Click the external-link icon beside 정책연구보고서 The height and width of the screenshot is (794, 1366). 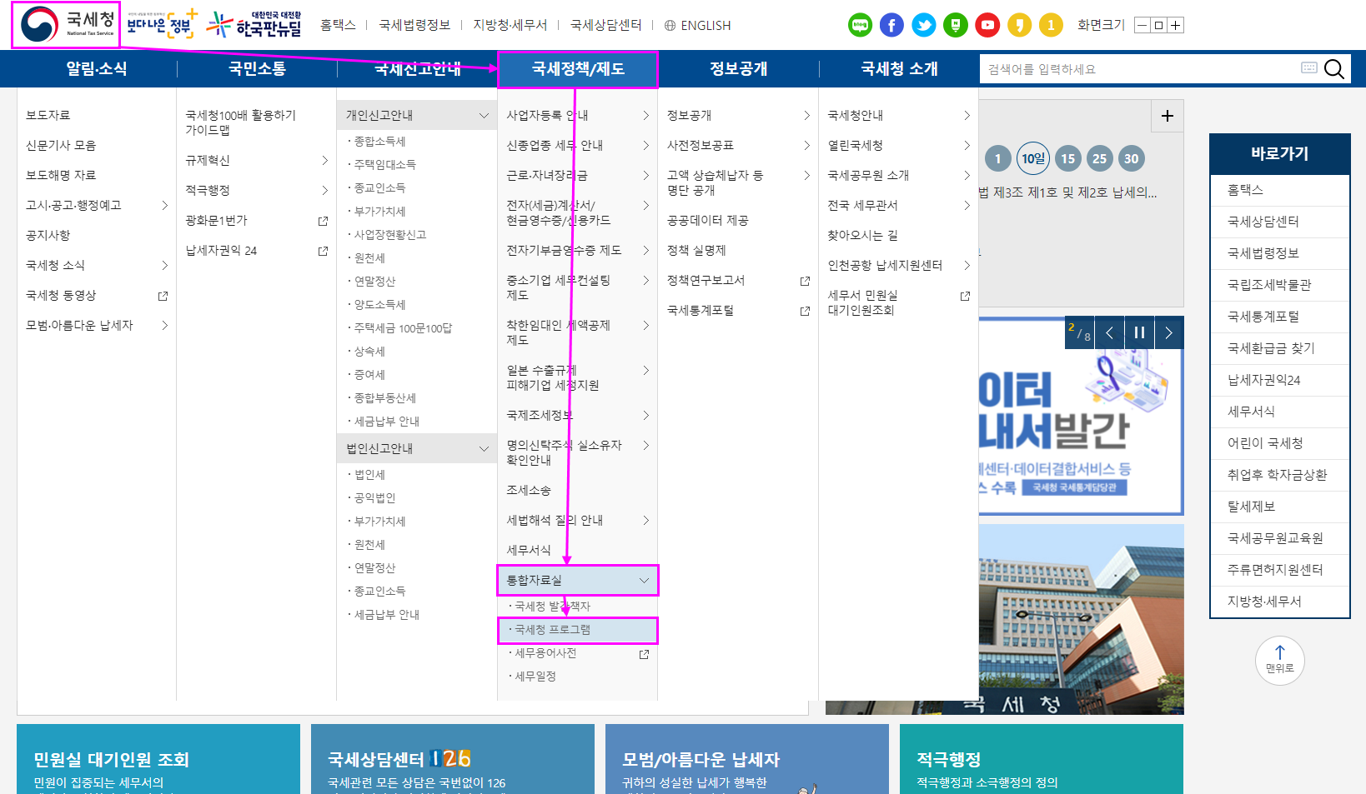click(805, 281)
